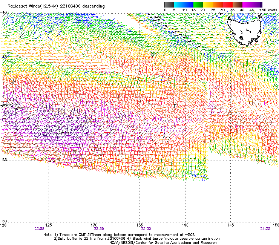Screen dimensions: 279x245
Task: Select the green 15-20 knots legend color
Action: tap(198, 5)
